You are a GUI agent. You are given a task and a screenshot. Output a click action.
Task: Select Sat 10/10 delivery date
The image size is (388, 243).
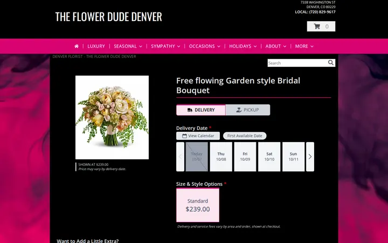[269, 157]
